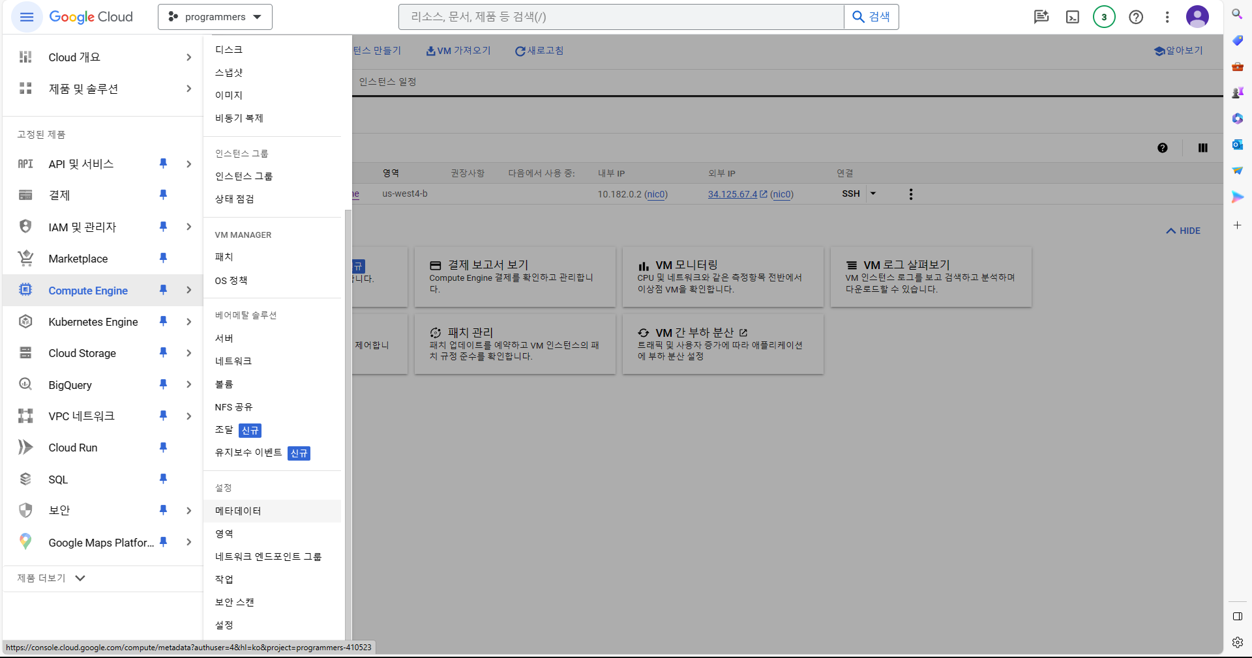
Task: Unpin 결제 from pinned products
Action: click(x=163, y=195)
